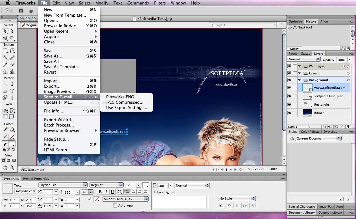Delete selection with Layers trash icon
Screen dimensions: 356x219
348,127
